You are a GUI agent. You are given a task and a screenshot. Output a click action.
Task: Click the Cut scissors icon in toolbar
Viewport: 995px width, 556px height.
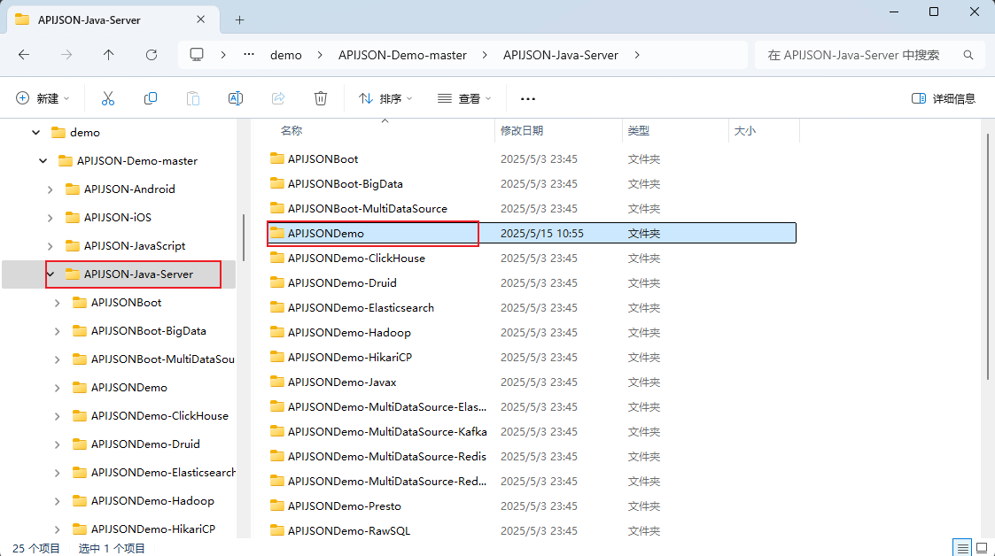[x=108, y=98]
